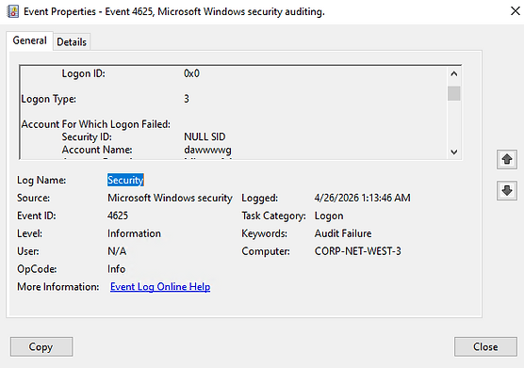Click the description scrollbar up arrow
The height and width of the screenshot is (368, 524).
453,73
